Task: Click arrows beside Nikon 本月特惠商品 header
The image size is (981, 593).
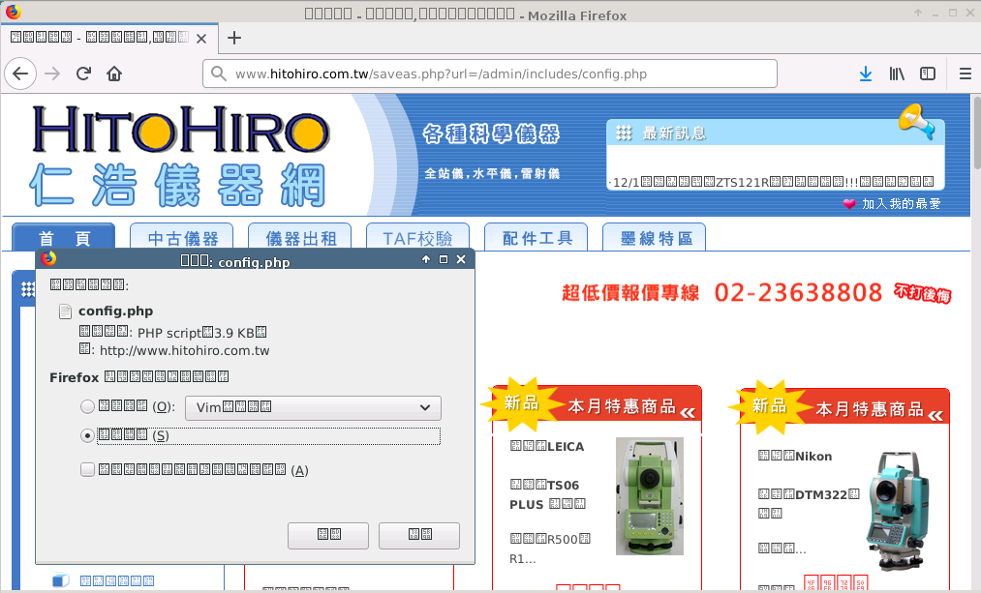Action: click(x=935, y=416)
